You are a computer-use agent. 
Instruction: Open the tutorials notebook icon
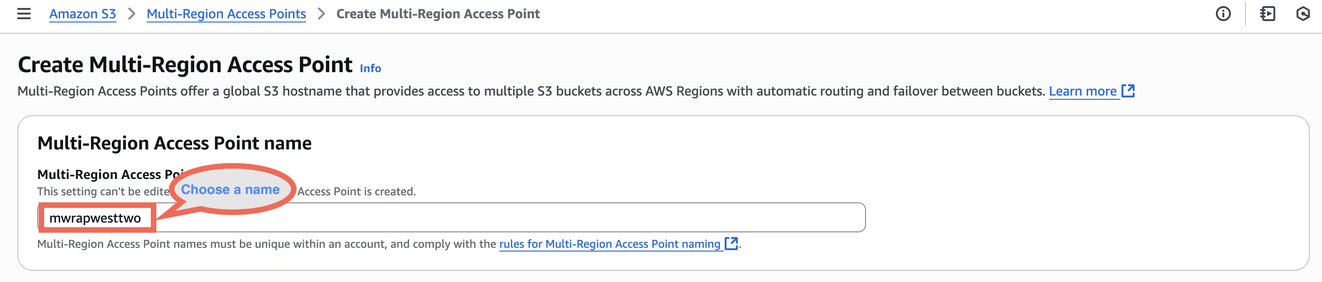1267,14
